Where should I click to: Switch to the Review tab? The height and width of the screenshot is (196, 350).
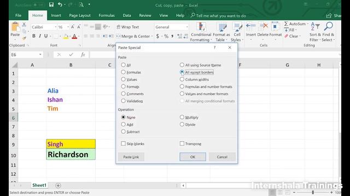[x=145, y=15]
